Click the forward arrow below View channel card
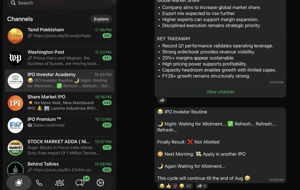The image size is (300, 190). [162, 100]
